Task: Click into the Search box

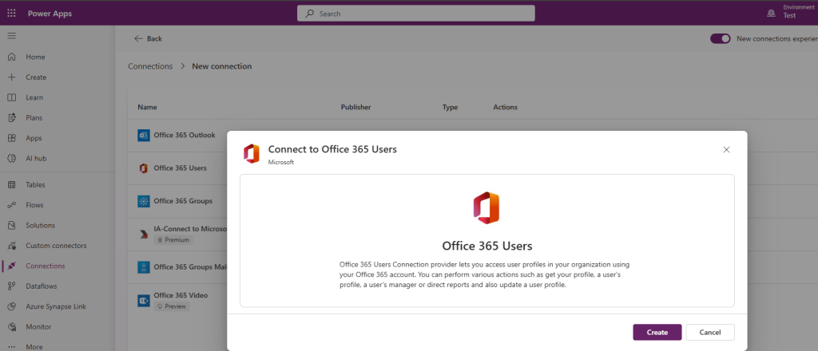Action: [415, 14]
